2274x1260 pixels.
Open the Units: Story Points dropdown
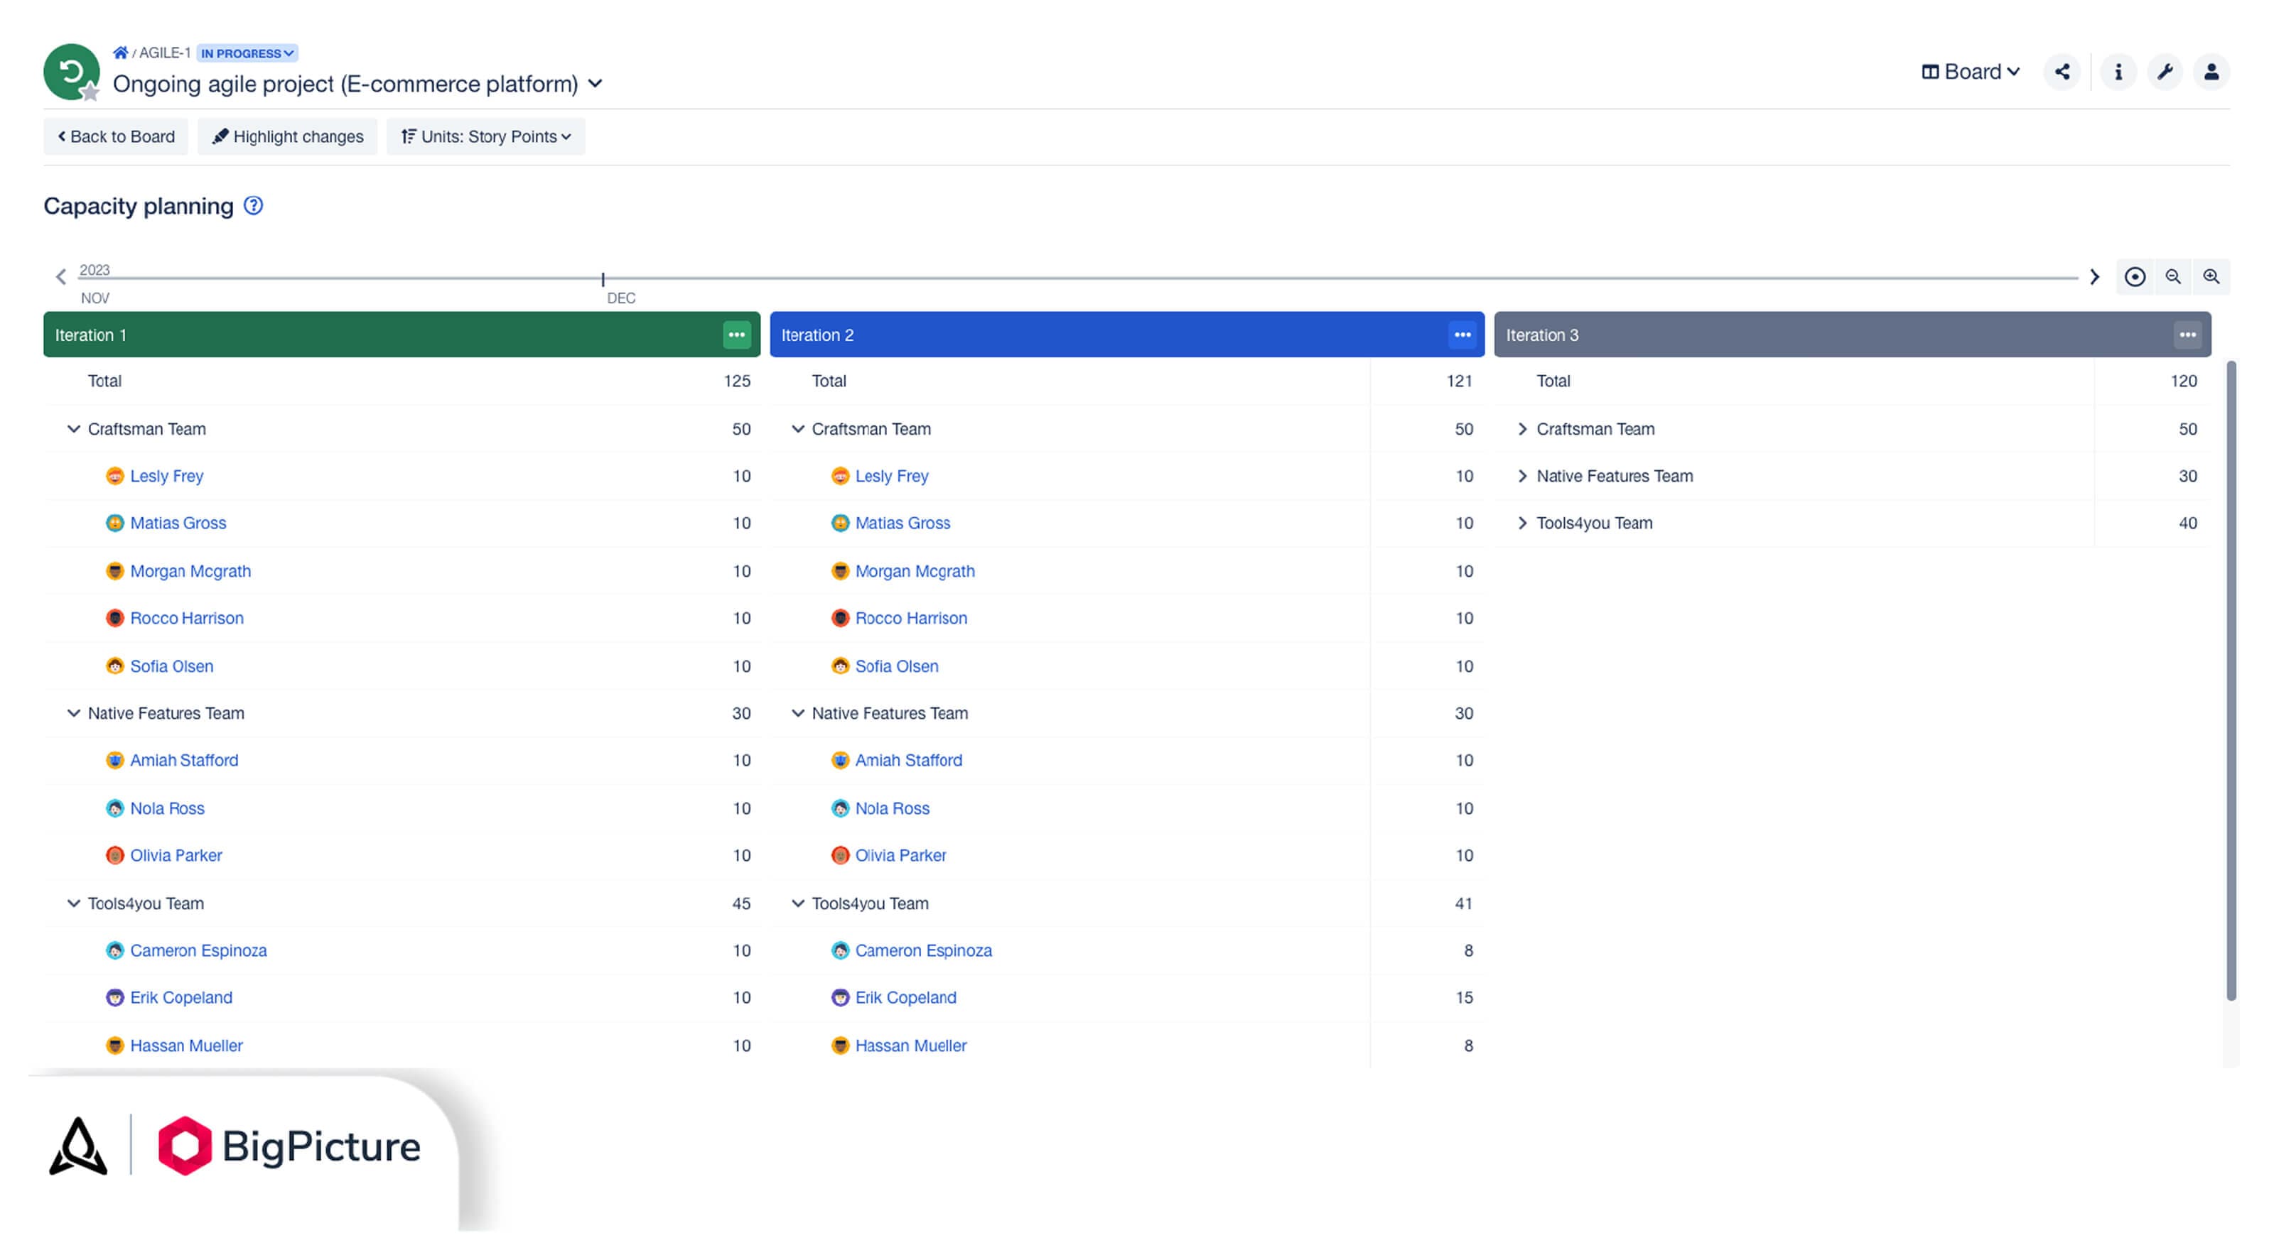click(485, 137)
